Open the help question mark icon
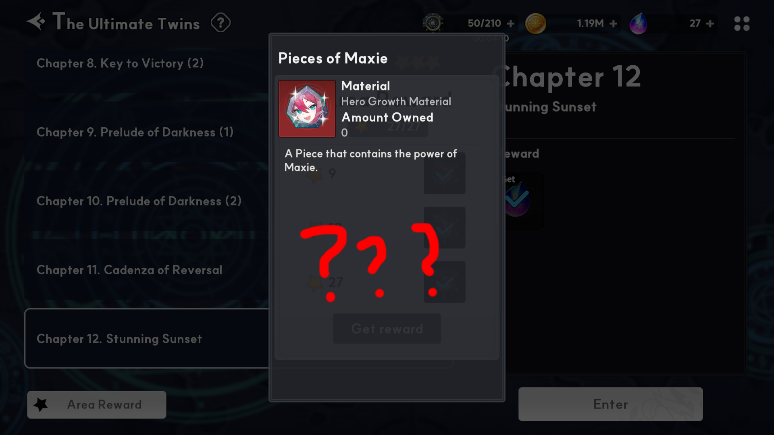The image size is (774, 435). [x=221, y=23]
